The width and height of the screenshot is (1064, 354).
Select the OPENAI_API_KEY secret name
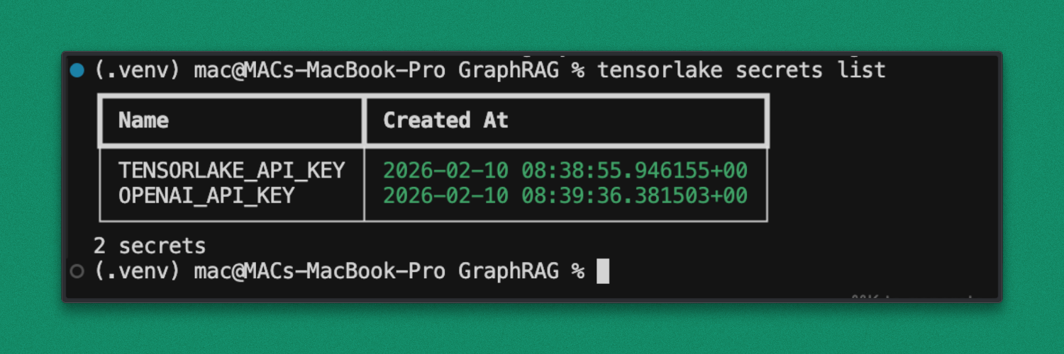pos(206,195)
